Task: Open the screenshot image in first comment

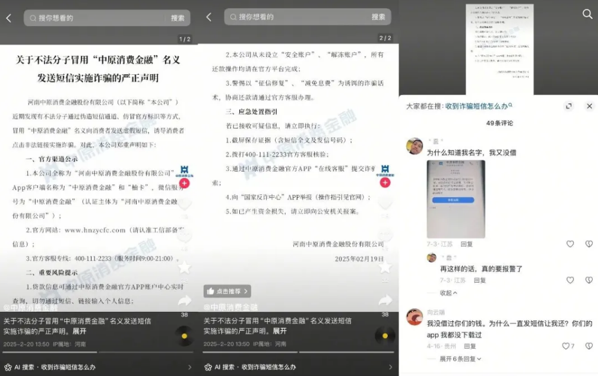Action: 455,199
